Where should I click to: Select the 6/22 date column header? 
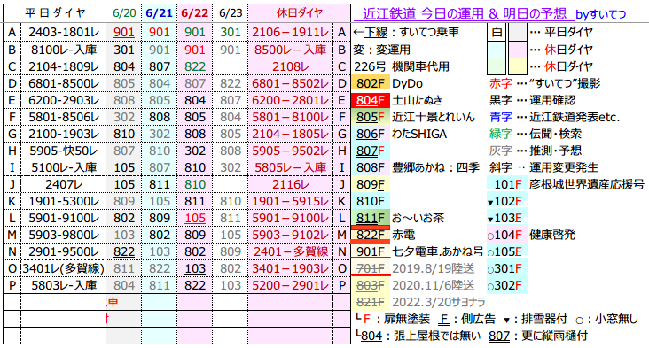pos(194,13)
